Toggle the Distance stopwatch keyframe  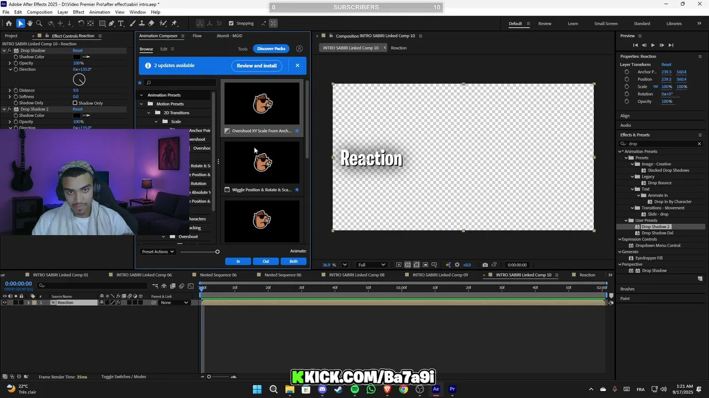pos(16,90)
